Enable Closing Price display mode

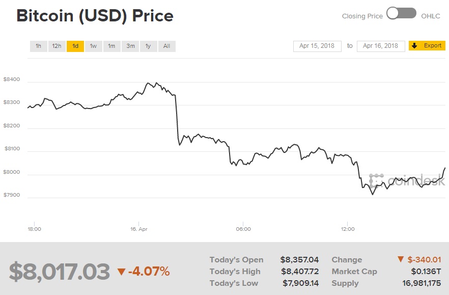pos(362,16)
